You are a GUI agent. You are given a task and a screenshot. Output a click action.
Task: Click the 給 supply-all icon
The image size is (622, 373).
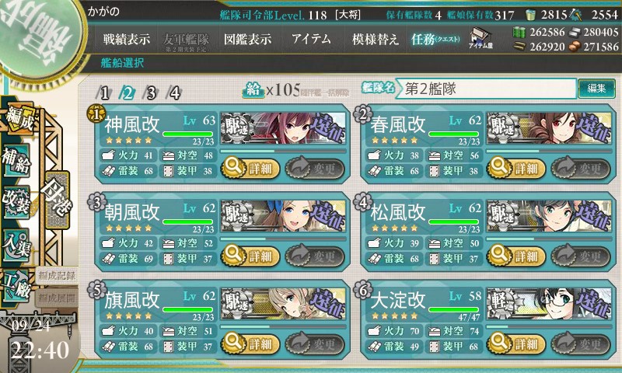252,90
